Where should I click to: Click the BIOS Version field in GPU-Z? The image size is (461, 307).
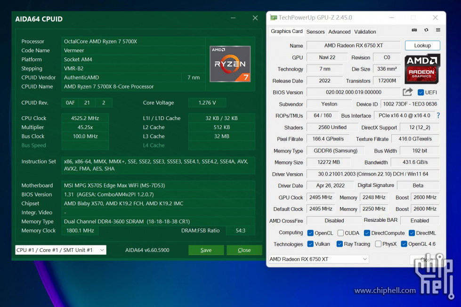[353, 92]
